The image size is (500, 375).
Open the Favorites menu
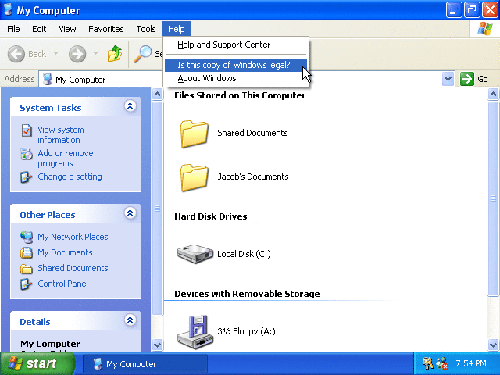(106, 29)
